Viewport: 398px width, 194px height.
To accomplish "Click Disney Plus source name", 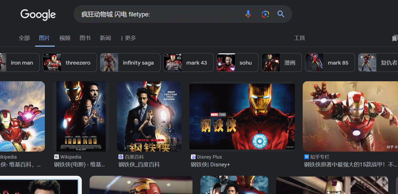I will pyautogui.click(x=209, y=157).
